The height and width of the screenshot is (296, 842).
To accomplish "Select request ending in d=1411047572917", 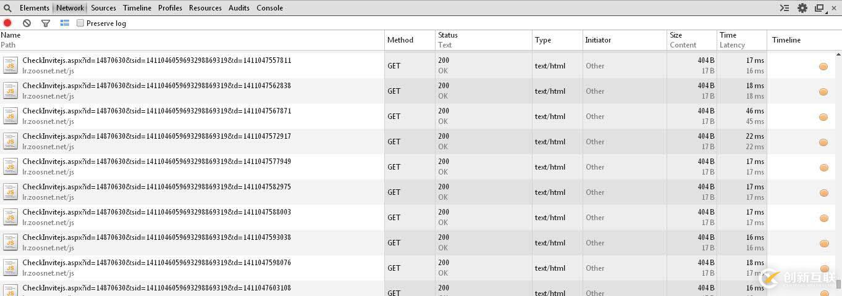I will pyautogui.click(x=192, y=141).
